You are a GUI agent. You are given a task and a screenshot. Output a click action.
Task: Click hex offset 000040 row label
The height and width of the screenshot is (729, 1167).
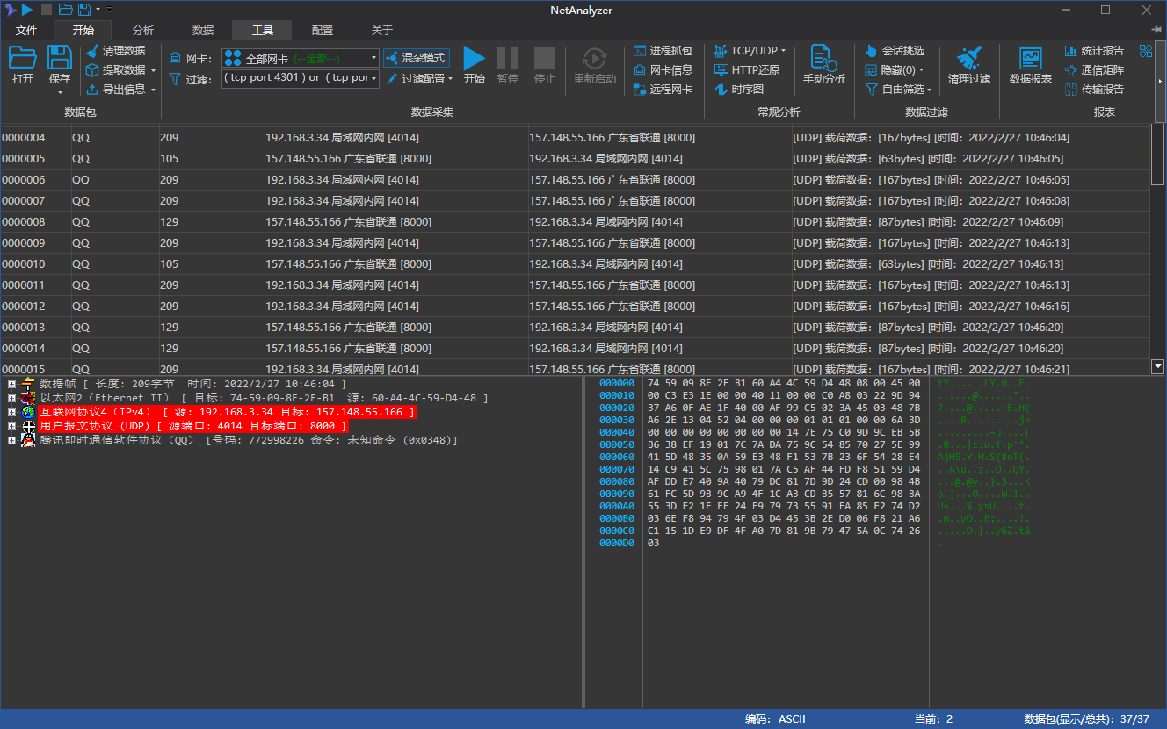click(616, 433)
